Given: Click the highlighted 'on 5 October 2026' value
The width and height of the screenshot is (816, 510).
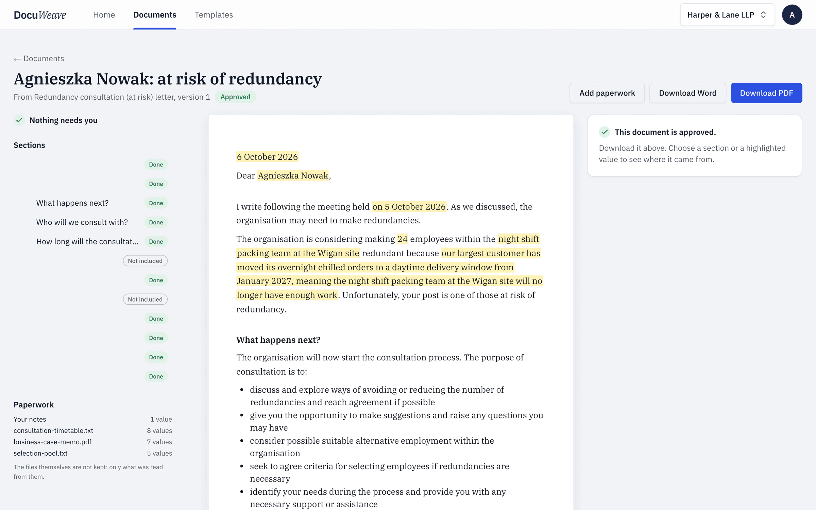Looking at the screenshot, I should point(409,207).
